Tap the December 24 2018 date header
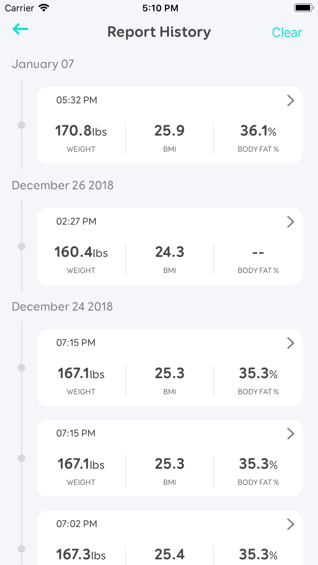This screenshot has width=318, height=565. click(x=62, y=307)
